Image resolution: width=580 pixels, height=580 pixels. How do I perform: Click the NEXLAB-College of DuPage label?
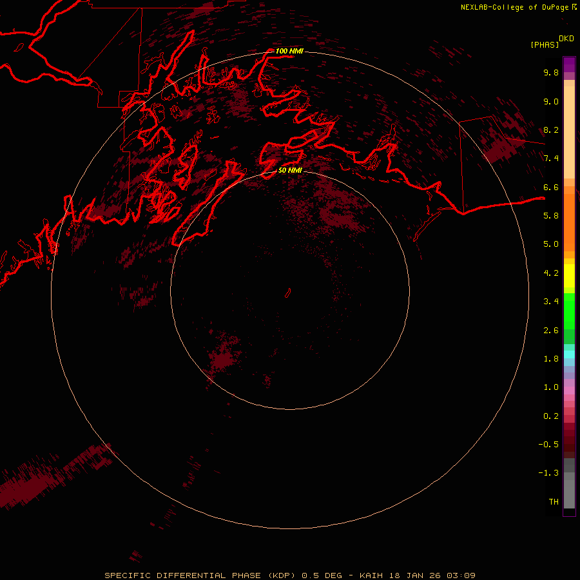pos(516,7)
